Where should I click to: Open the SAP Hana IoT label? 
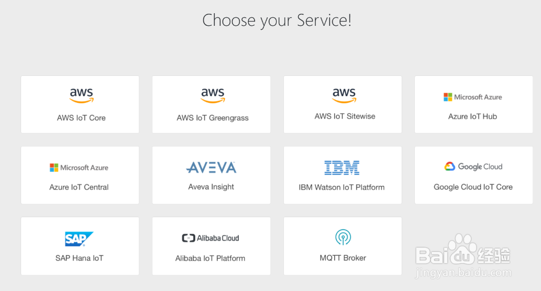click(79, 258)
